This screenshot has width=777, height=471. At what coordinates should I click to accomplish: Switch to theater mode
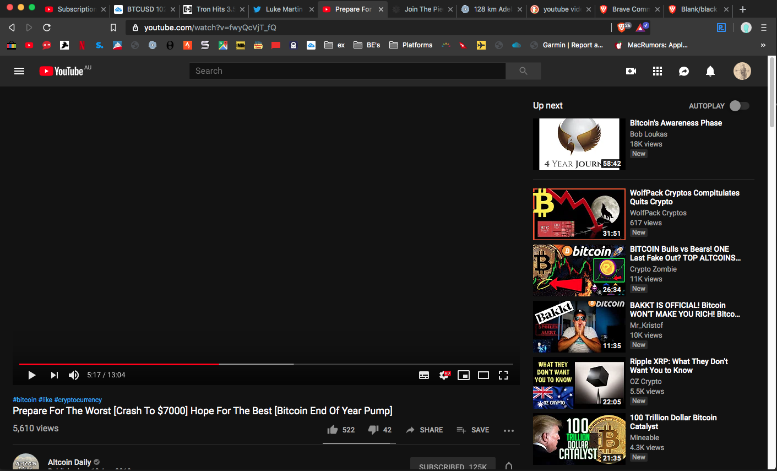coord(483,375)
